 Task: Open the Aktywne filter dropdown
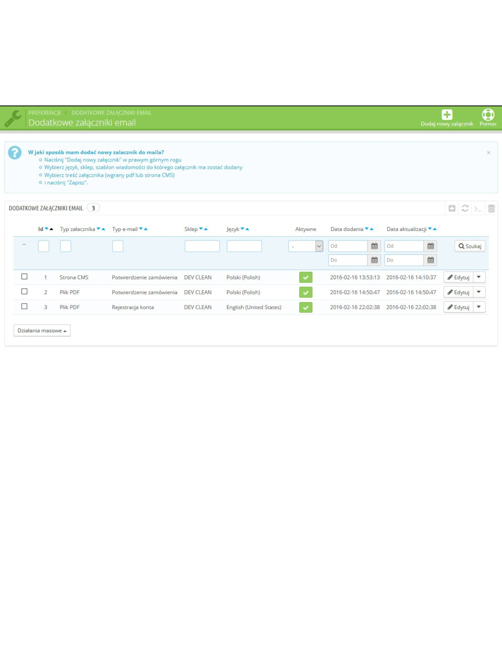click(x=306, y=246)
